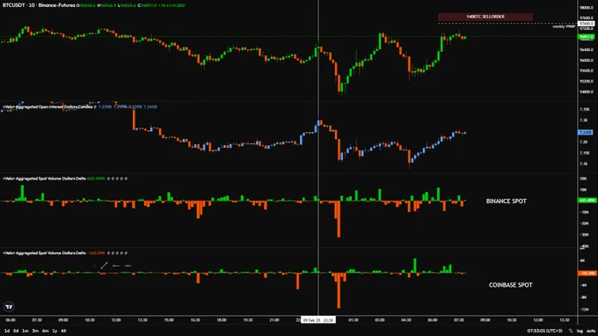The width and height of the screenshot is (598, 336).
Task: Set chart range to 6m
Action: click(46, 331)
